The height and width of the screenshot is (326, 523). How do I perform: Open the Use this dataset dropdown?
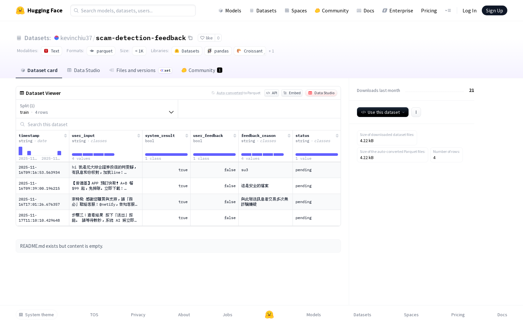[x=383, y=112]
